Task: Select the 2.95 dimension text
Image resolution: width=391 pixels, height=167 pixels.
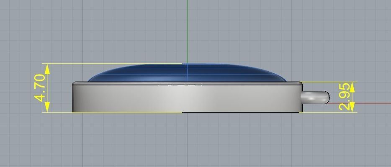Action: pos(345,97)
